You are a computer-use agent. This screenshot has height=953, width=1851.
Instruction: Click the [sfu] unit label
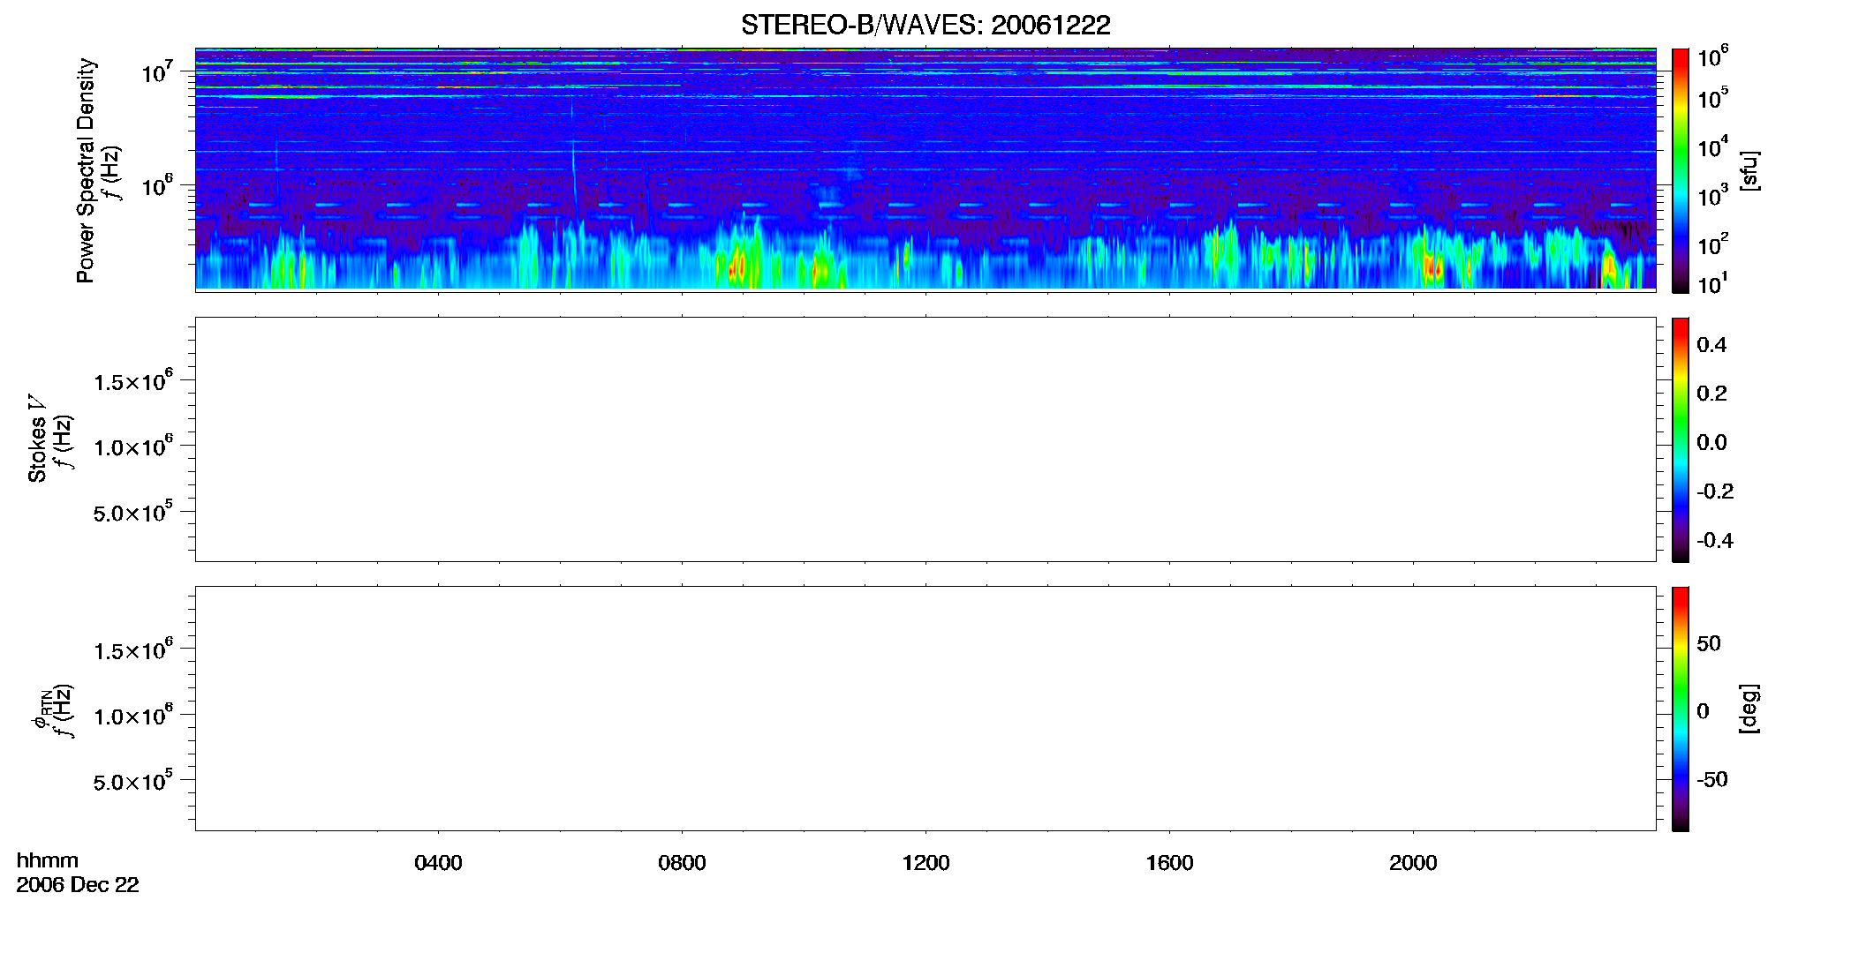click(x=1749, y=170)
